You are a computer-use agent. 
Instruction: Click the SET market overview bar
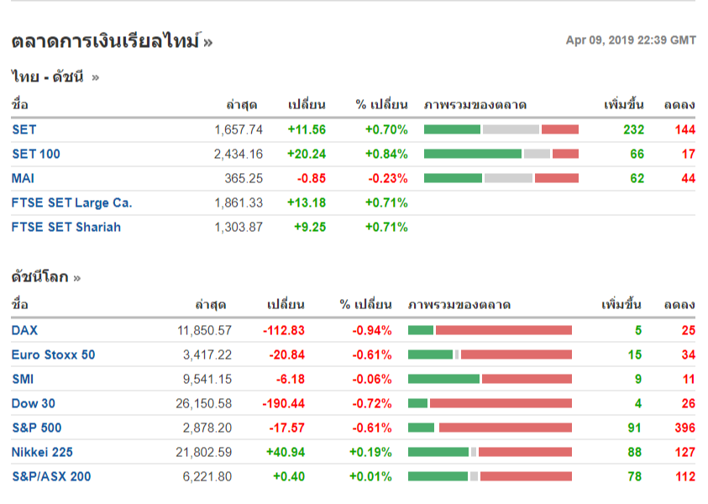[x=501, y=129]
